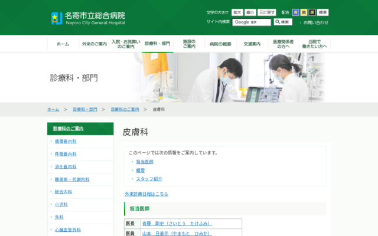Open the 病院の概要 navigation menu item
This screenshot has width=378, height=236.
221,44
